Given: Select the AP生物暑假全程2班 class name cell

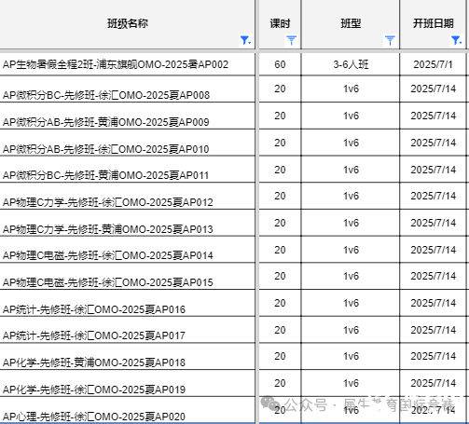Looking at the screenshot, I should pyautogui.click(x=128, y=64).
